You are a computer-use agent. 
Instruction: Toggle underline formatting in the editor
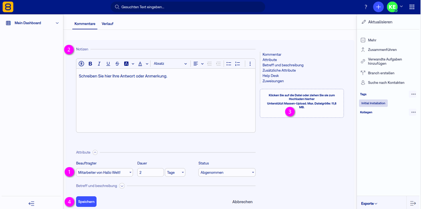tap(108, 64)
